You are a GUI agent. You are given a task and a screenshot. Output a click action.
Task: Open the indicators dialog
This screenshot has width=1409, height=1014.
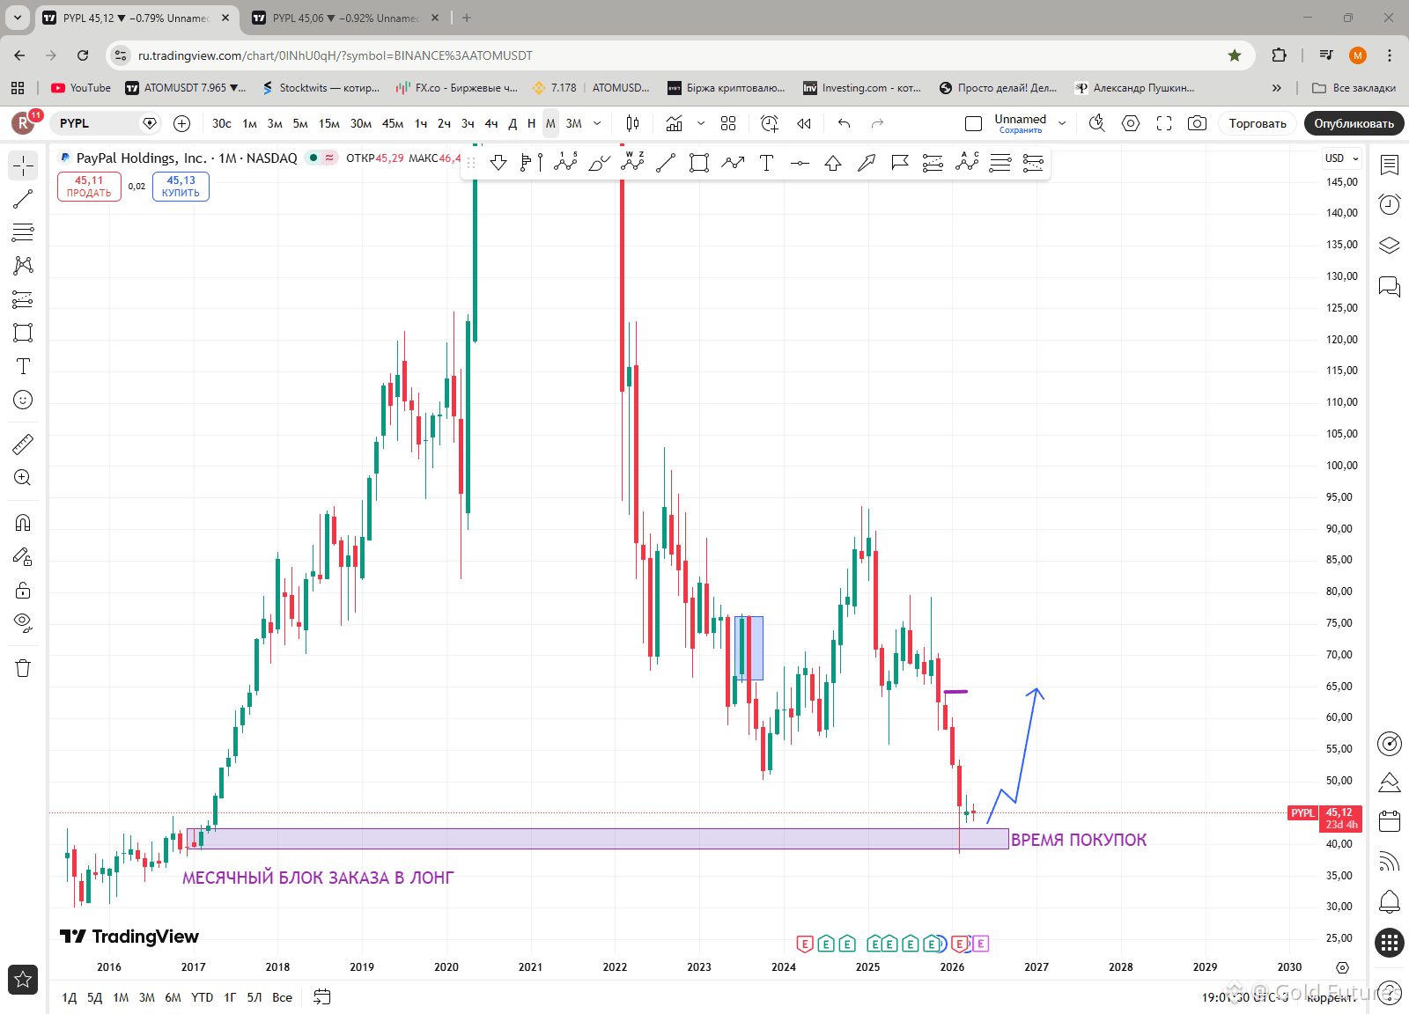[675, 123]
